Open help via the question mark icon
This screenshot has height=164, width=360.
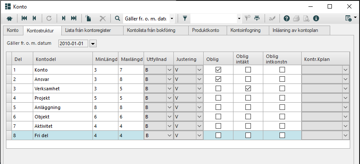pyautogui.click(x=287, y=19)
